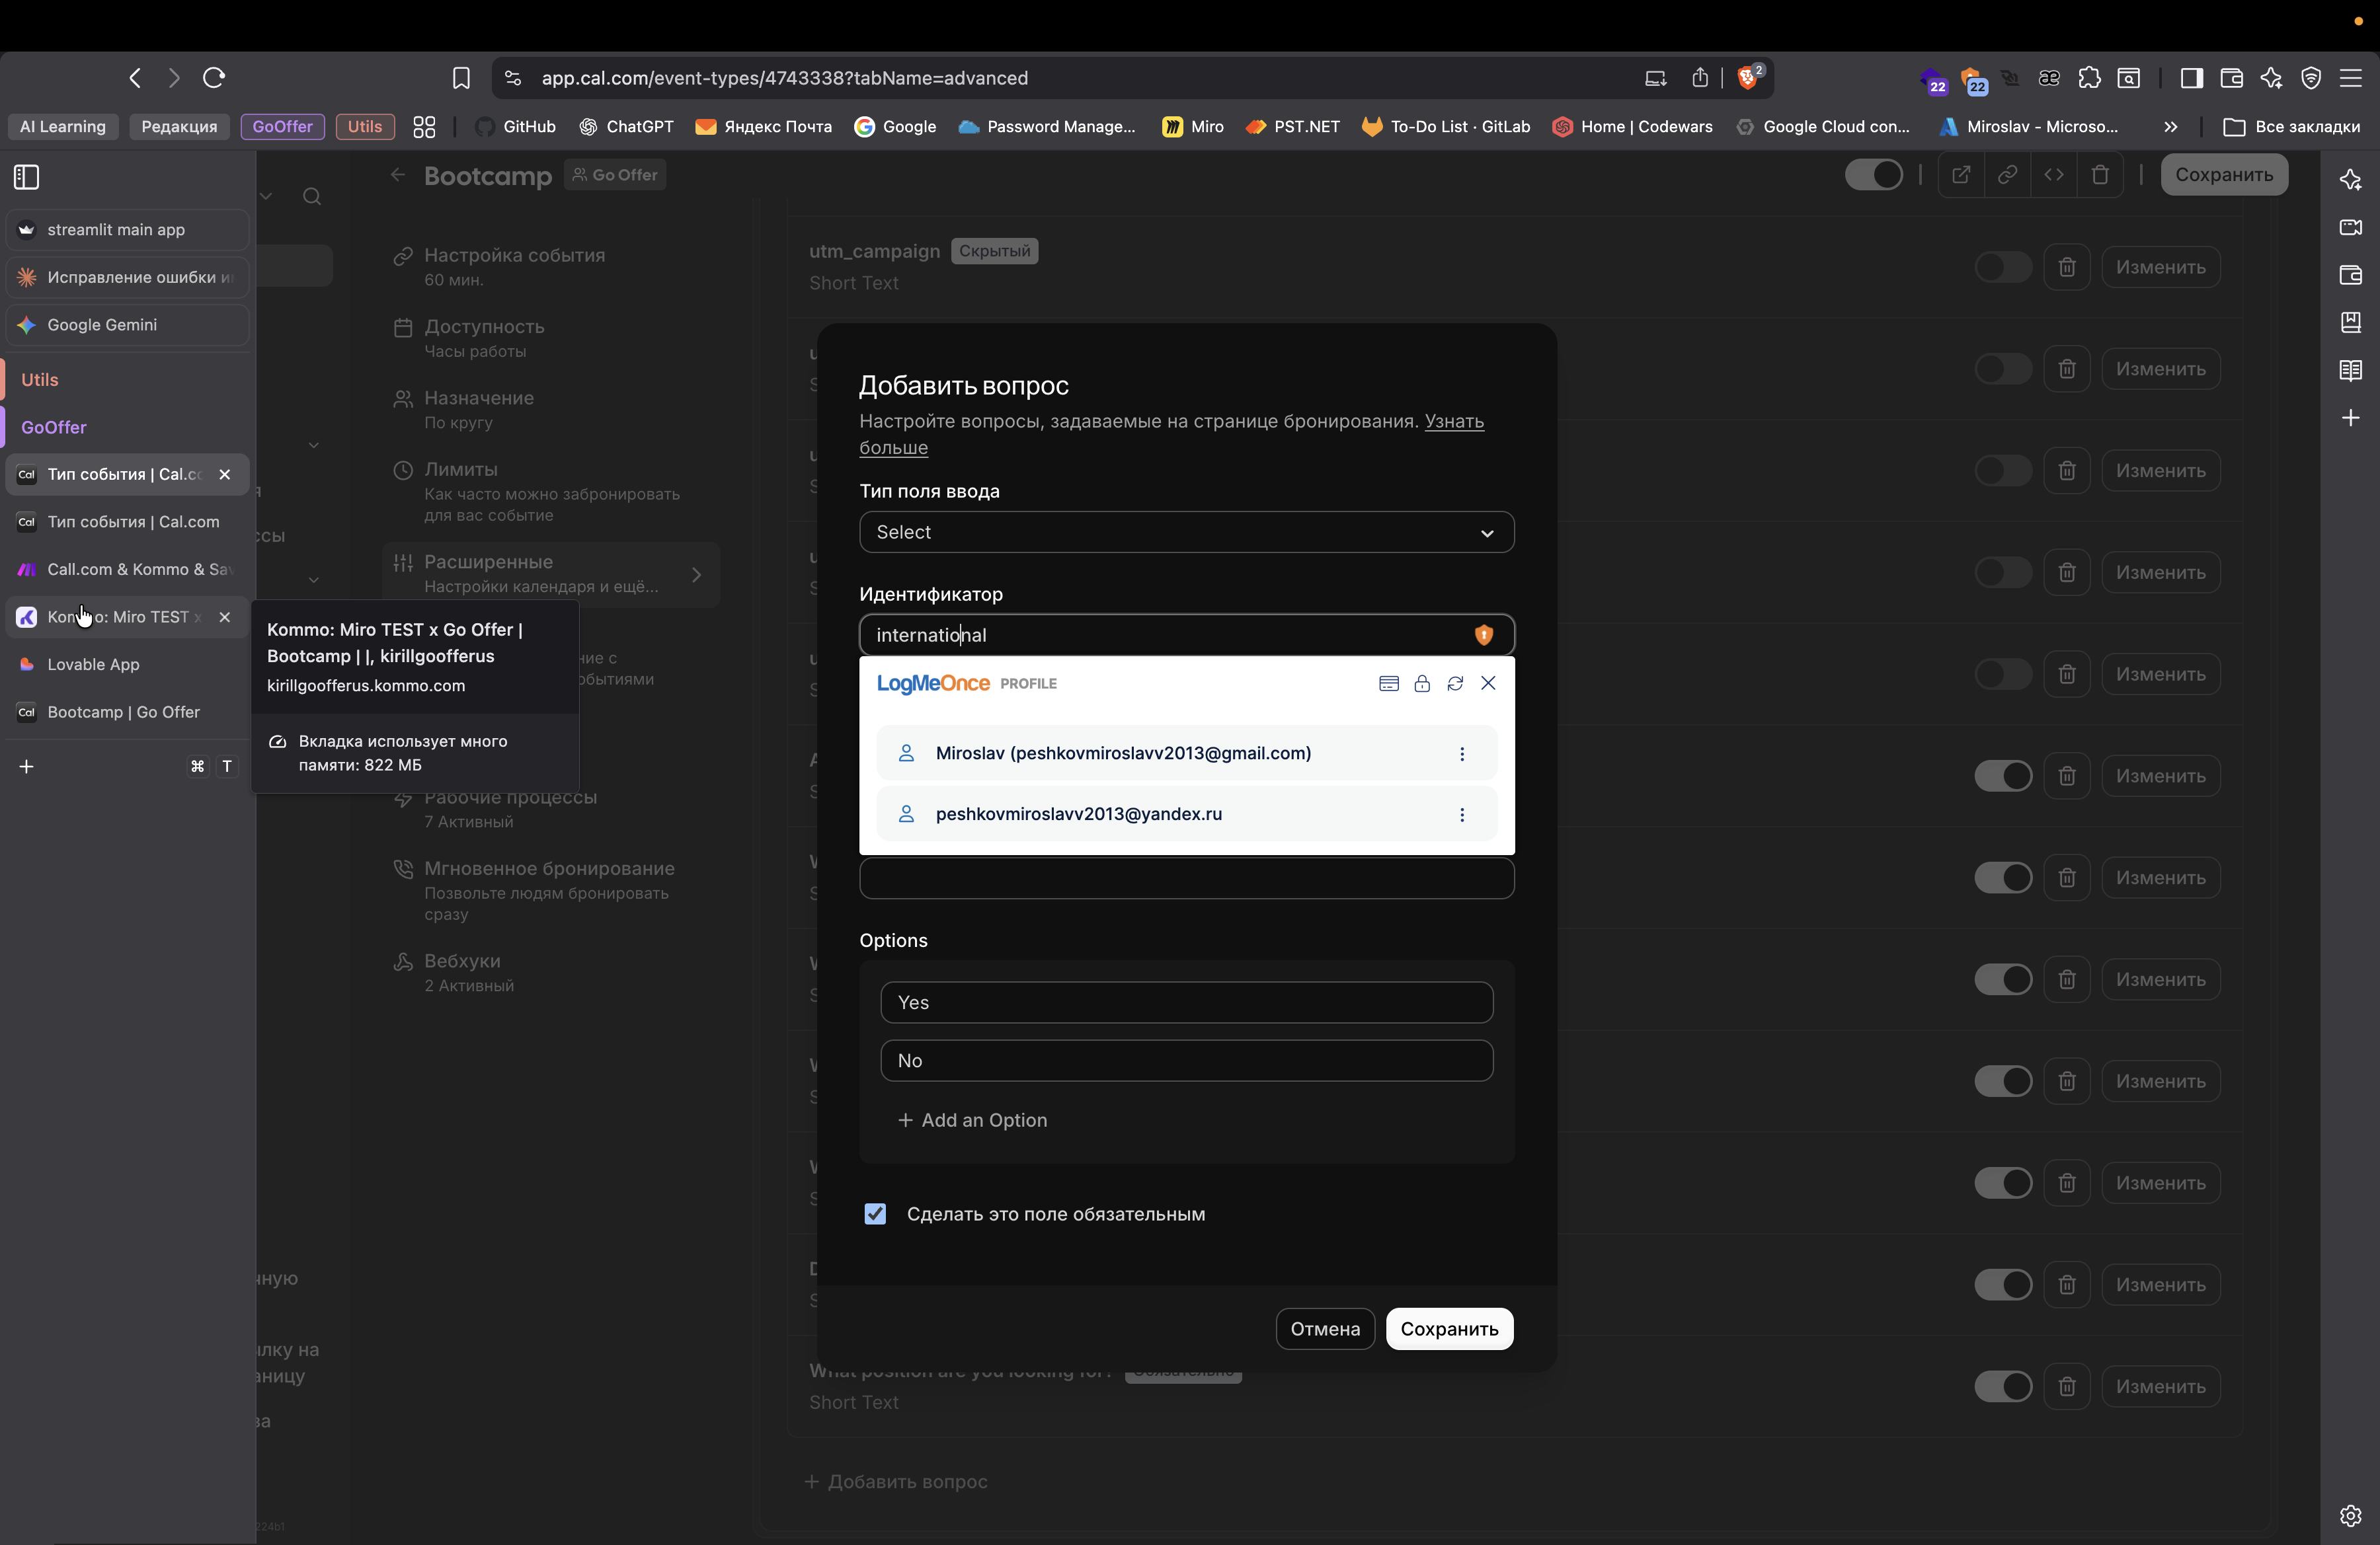Open the settings gear in the sidebar
This screenshot has height=1545, width=2380.
(2350, 1515)
